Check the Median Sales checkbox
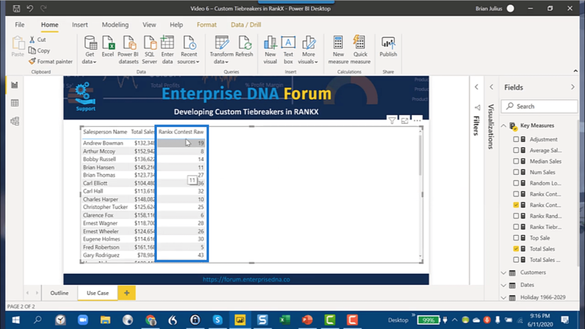The width and height of the screenshot is (585, 329). click(x=516, y=161)
